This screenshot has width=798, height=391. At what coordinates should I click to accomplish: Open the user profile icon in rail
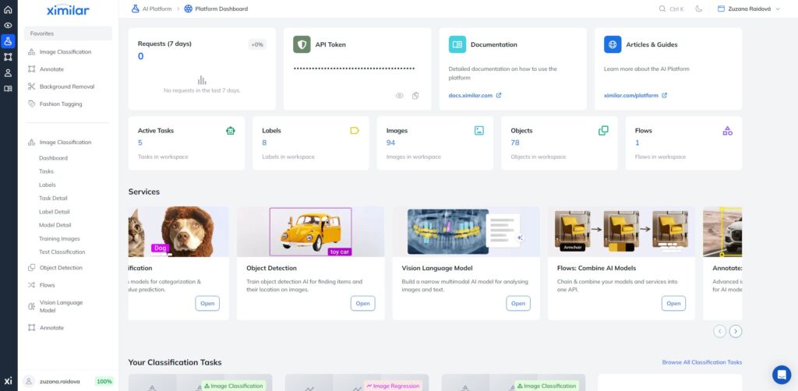(8, 72)
